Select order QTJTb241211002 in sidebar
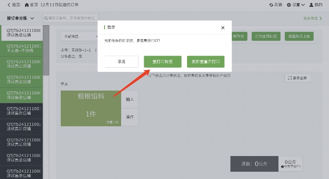The width and height of the screenshot is (329, 179). click(21, 127)
